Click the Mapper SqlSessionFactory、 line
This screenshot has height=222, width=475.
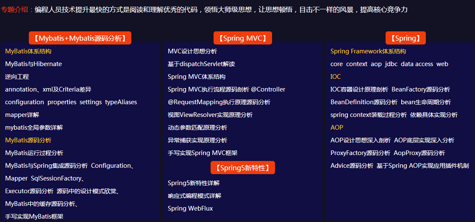[x=45, y=179]
